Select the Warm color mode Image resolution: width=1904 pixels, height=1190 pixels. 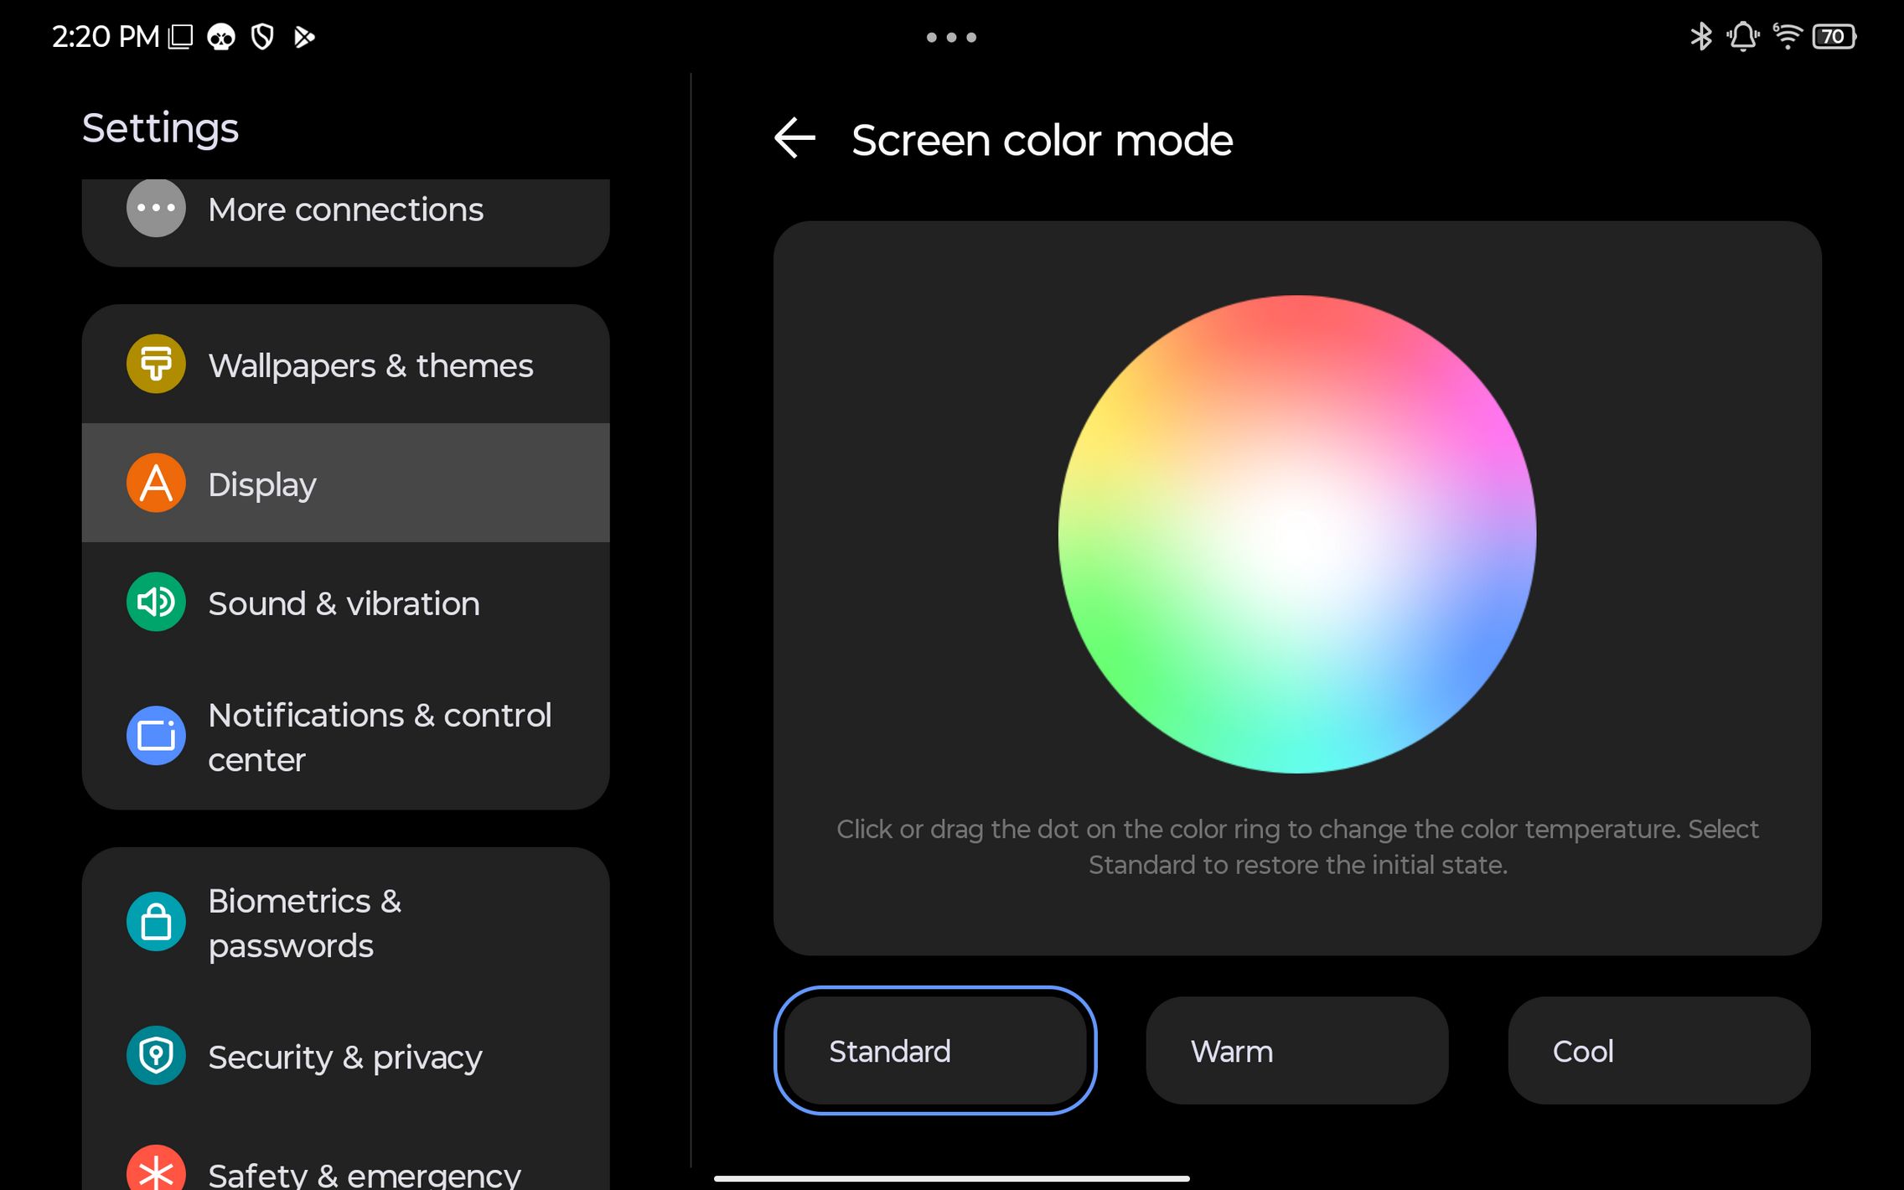tap(1296, 1051)
